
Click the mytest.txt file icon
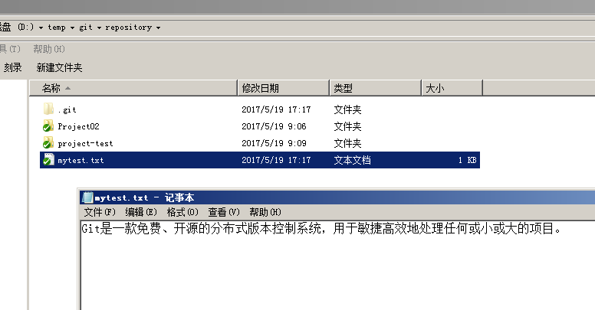click(x=48, y=159)
